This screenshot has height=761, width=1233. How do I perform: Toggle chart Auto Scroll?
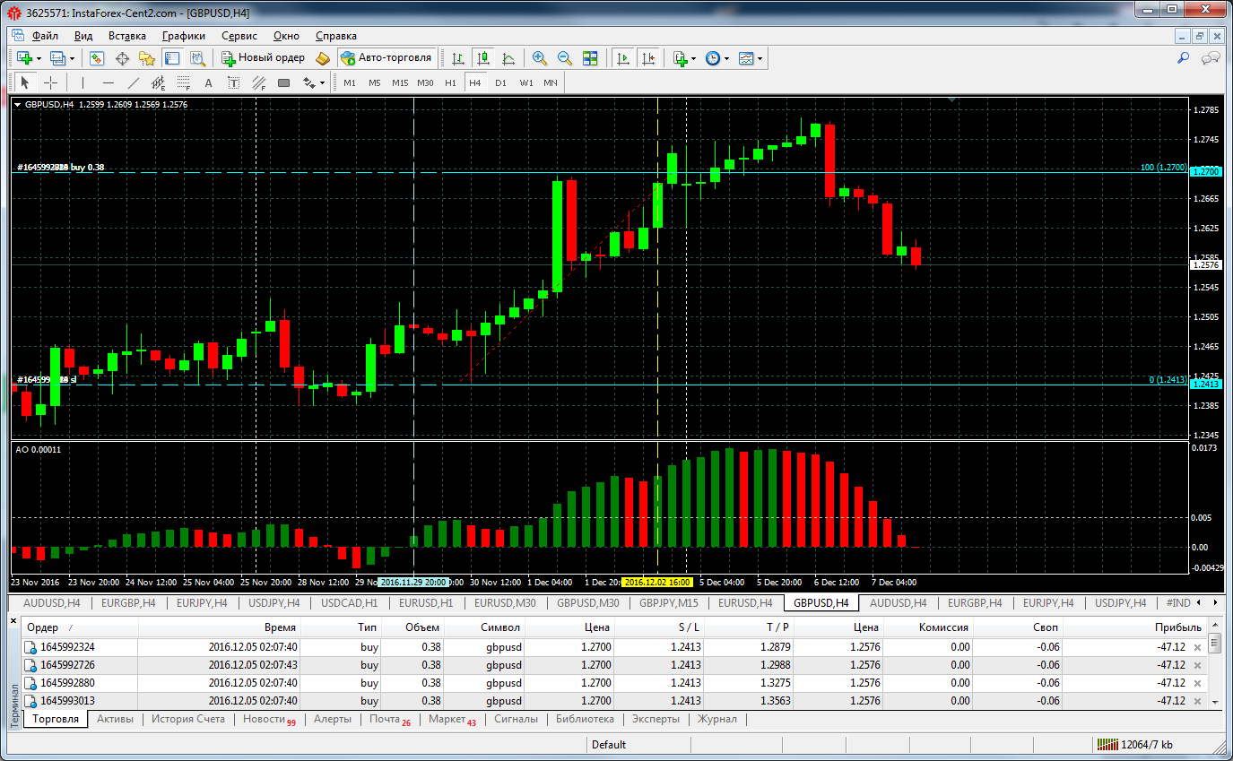(x=622, y=57)
